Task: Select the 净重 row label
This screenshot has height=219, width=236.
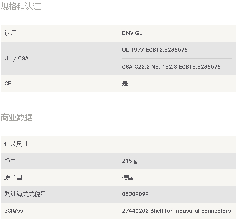Action: pos(10,161)
